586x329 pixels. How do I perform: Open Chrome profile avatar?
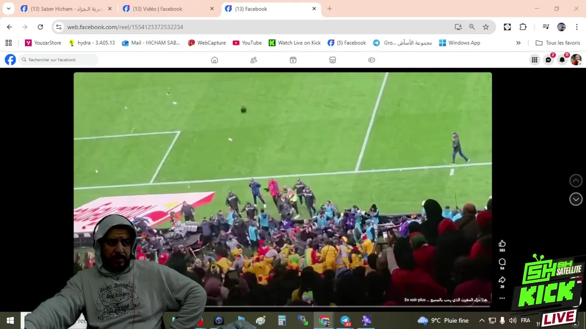(561, 27)
